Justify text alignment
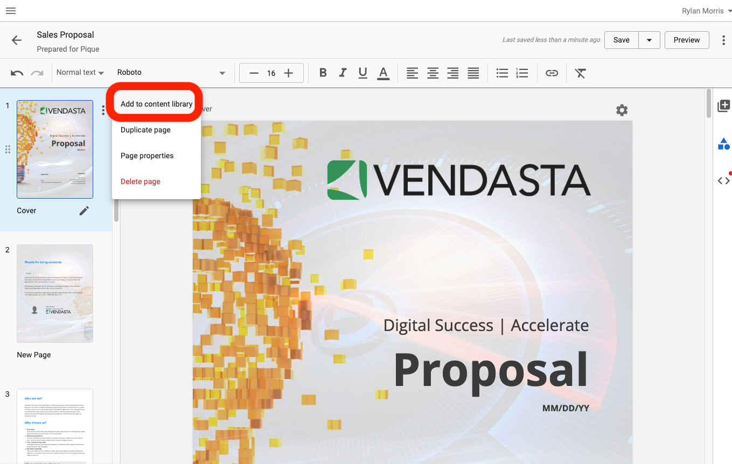 click(473, 73)
